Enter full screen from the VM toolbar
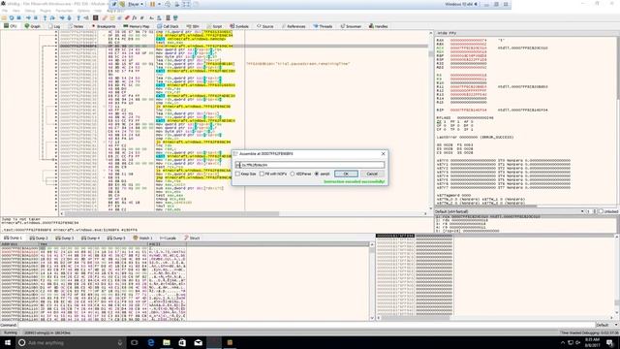The height and width of the screenshot is (349, 620). [x=186, y=4]
